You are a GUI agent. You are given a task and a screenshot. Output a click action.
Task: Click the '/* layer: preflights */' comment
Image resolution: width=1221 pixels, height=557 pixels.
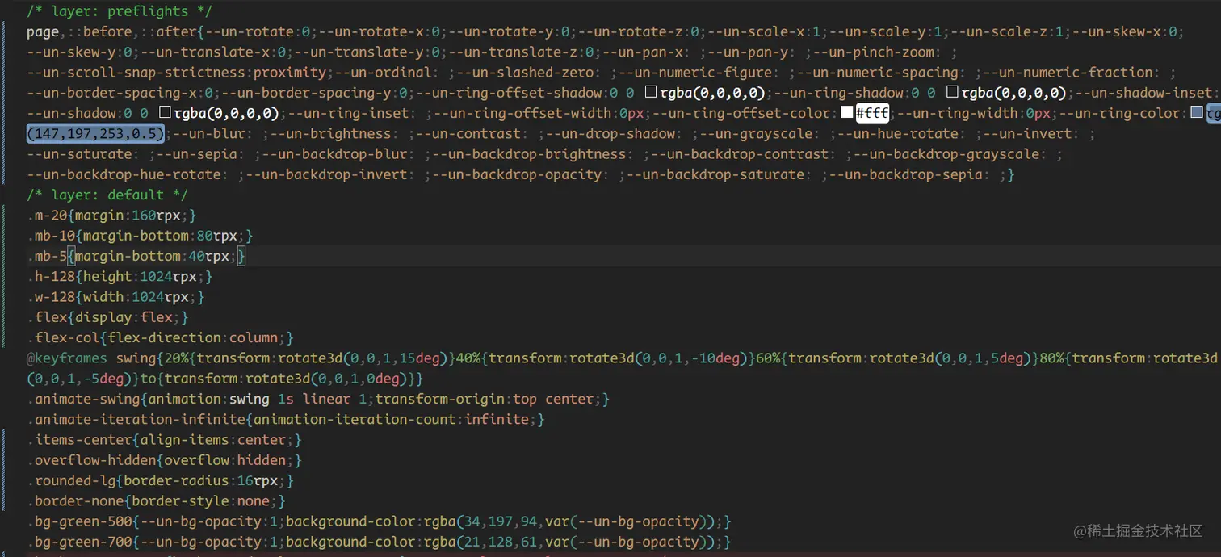120,11
